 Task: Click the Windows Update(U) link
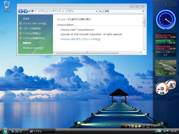pyautogui.click(x=33, y=48)
